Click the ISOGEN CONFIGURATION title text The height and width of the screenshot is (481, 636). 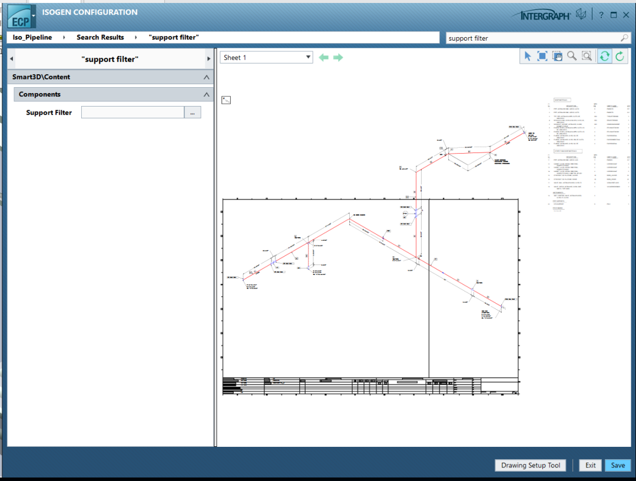tap(90, 12)
